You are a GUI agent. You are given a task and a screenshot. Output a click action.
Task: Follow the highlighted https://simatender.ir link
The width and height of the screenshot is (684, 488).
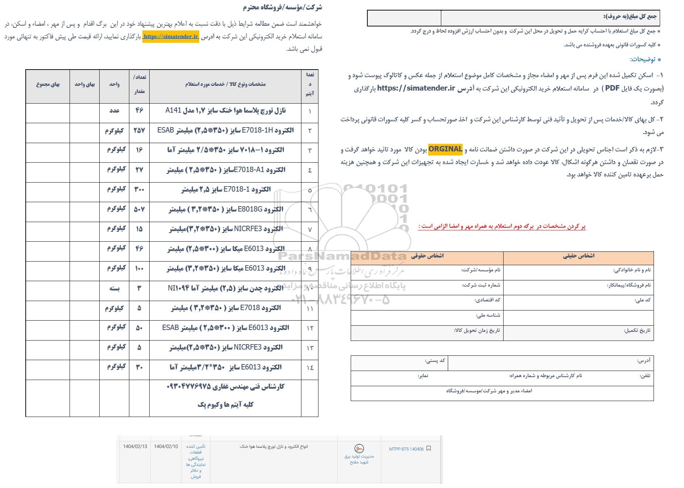click(171, 37)
